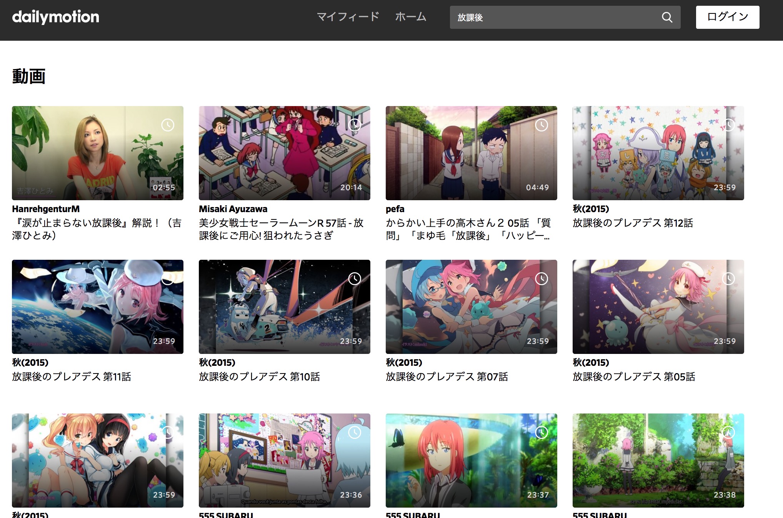Click watch later clock on the 23:38 video
This screenshot has width=783, height=518.
[x=728, y=432]
